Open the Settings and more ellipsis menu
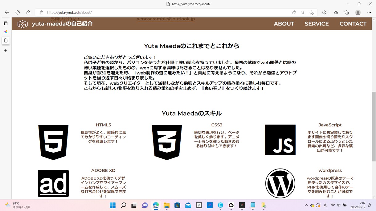This screenshot has height=211, width=376. pyautogui.click(x=369, y=13)
